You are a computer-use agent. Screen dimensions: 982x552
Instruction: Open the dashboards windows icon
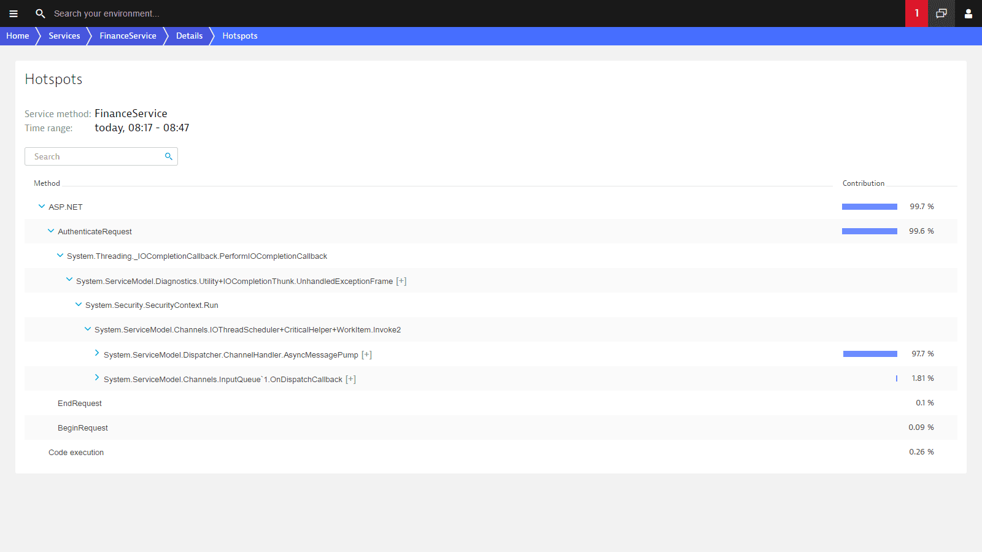[x=941, y=13]
